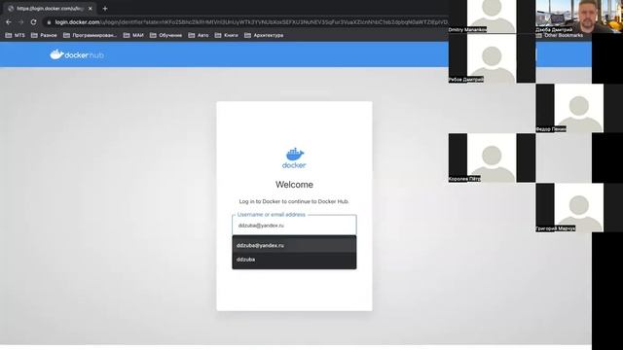Click the Welcome heading text

coord(294,185)
